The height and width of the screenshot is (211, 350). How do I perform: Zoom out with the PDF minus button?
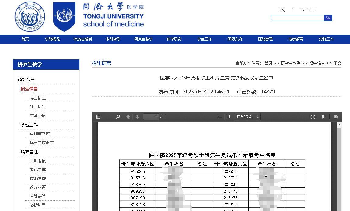[220, 117]
